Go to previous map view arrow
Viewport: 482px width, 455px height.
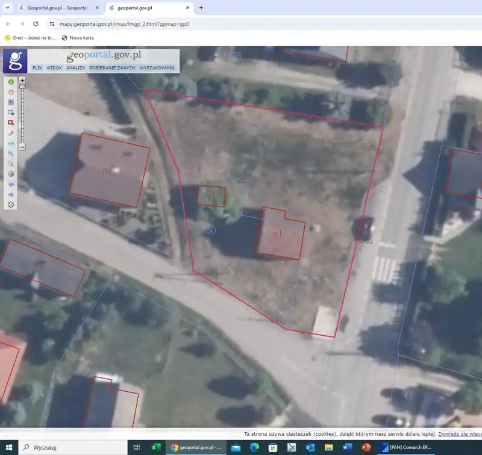[x=11, y=184]
